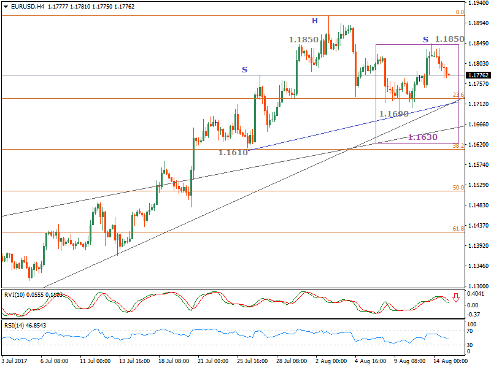Click the RVI scale value 0.4041

point(475,294)
